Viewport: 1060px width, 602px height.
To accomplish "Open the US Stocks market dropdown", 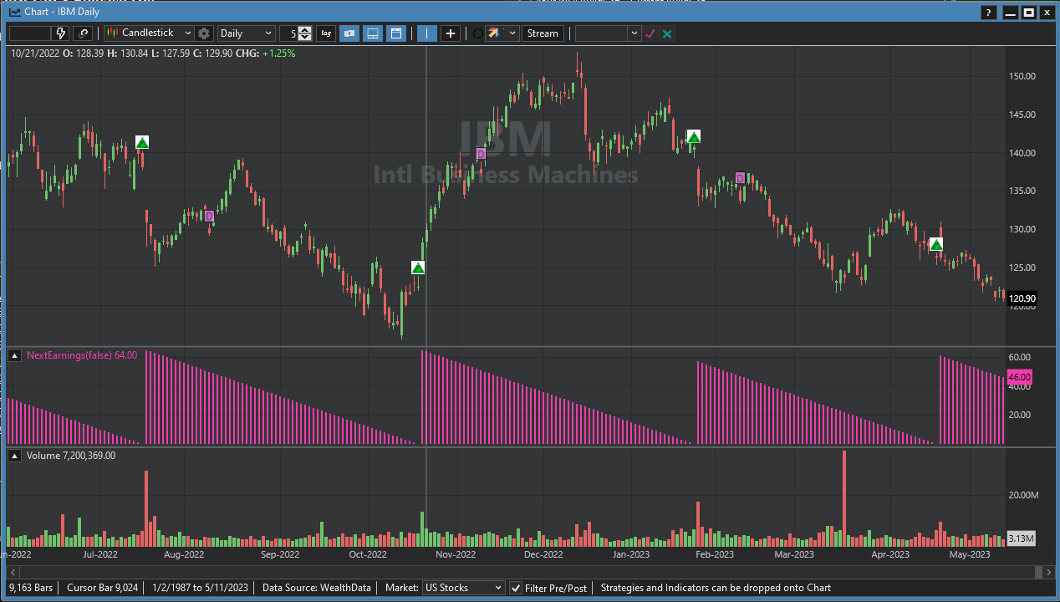I will (x=463, y=588).
